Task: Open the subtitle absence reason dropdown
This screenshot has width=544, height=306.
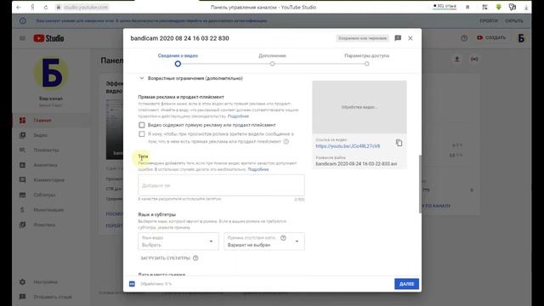Action: 264,241
